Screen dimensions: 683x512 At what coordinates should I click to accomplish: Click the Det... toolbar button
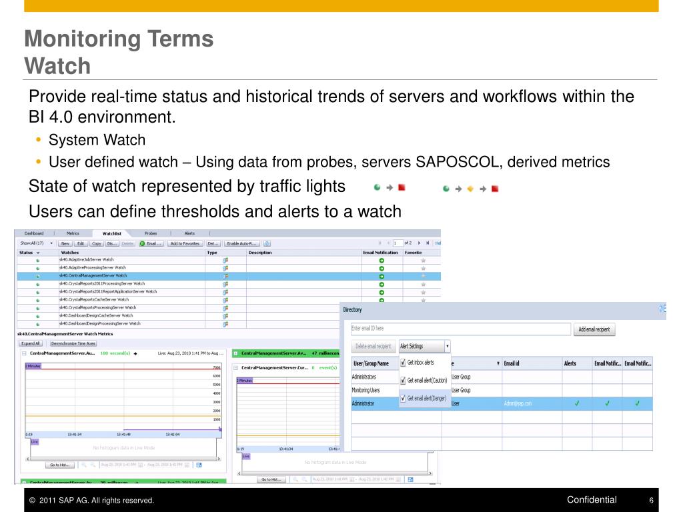pyautogui.click(x=213, y=244)
